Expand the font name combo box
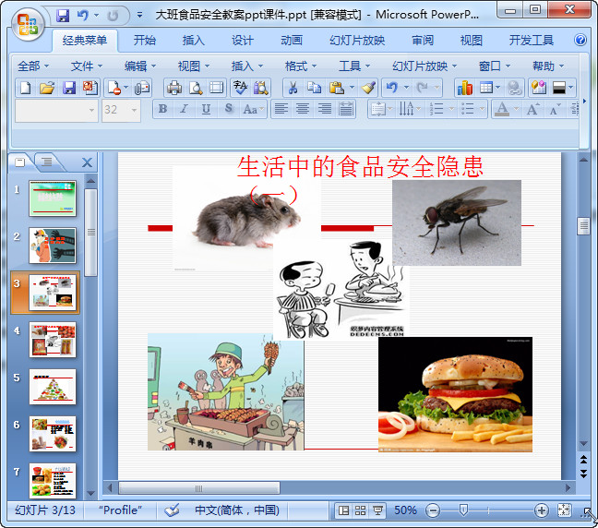598x528 pixels. [x=91, y=111]
